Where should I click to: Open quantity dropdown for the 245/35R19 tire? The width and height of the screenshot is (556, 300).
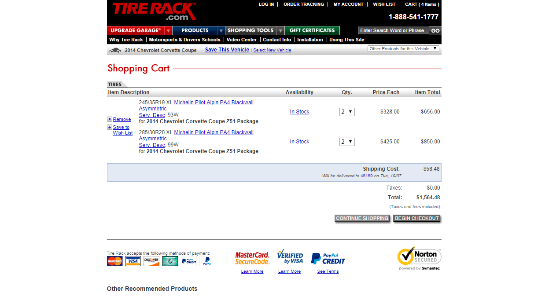click(x=347, y=112)
